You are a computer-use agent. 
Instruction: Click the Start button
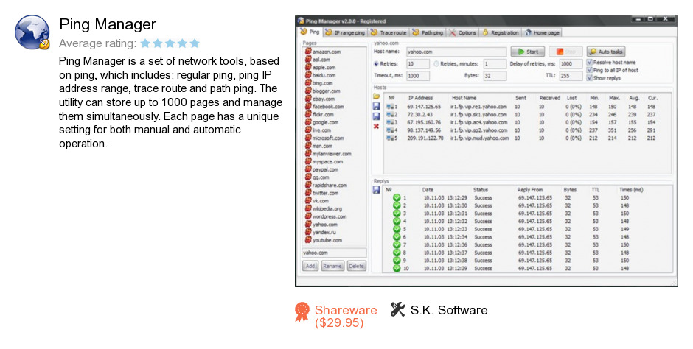[528, 52]
